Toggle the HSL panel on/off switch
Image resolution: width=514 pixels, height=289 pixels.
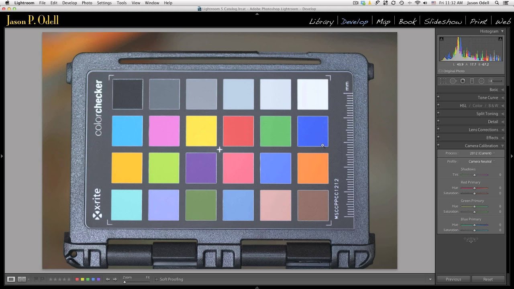438,106
